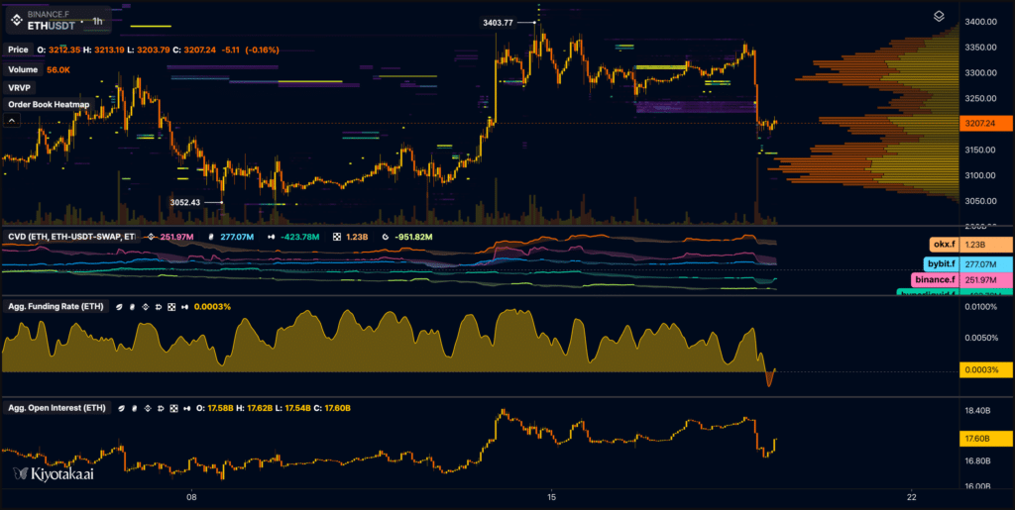This screenshot has height=510, width=1015.
Task: Click the OKX checkerboard icon in Funding Rate legend
Action: click(x=171, y=306)
